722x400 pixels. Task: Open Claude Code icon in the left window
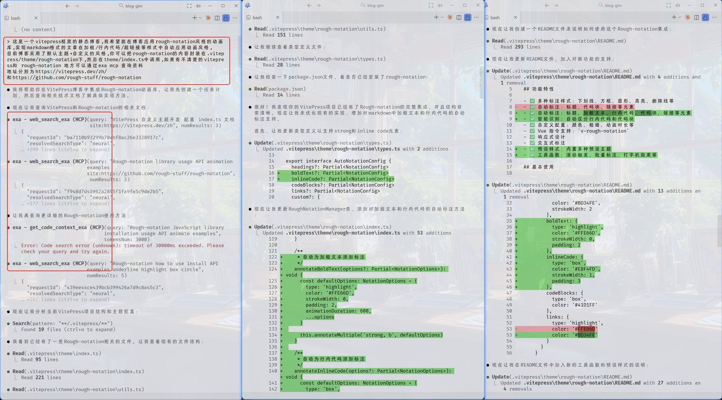pos(208,18)
